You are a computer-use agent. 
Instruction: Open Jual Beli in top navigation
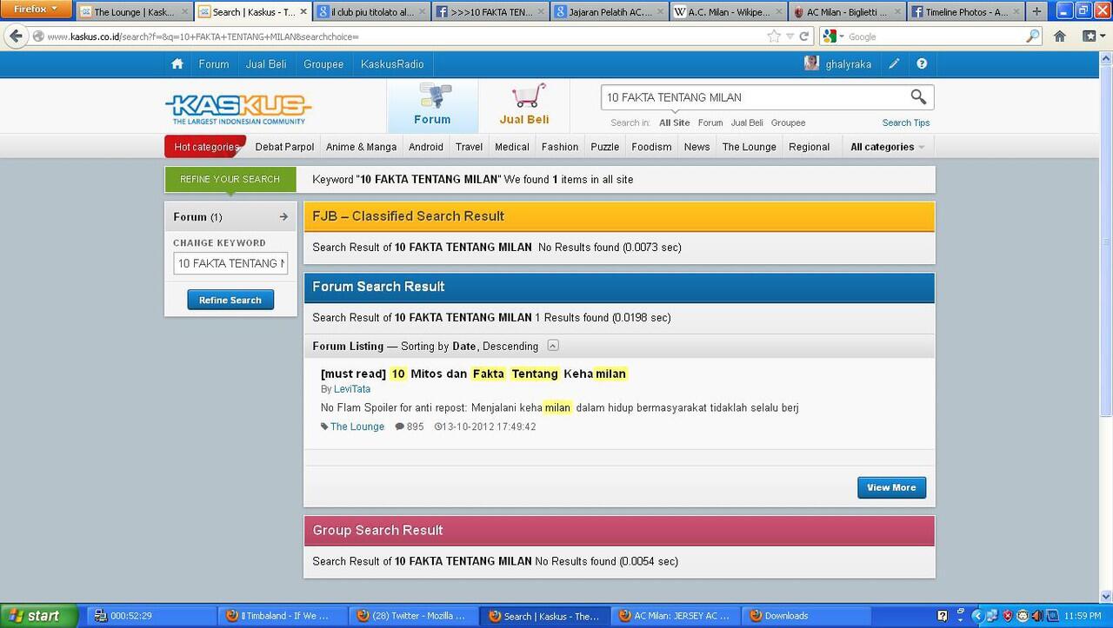(x=266, y=64)
